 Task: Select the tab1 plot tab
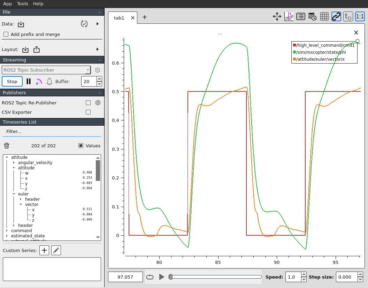[119, 18]
